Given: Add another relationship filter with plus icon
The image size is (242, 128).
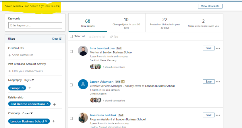Looking at the screenshot, I should click(x=54, y=104).
